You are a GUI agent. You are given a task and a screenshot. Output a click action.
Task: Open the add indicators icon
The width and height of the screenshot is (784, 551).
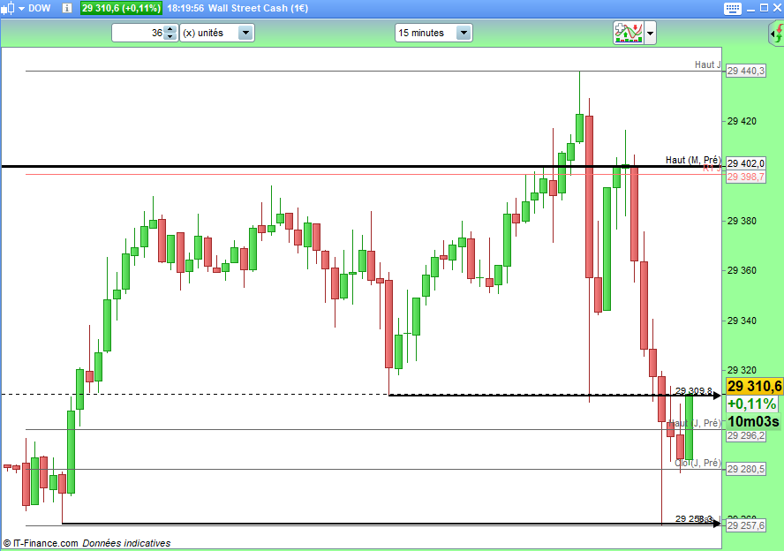629,33
